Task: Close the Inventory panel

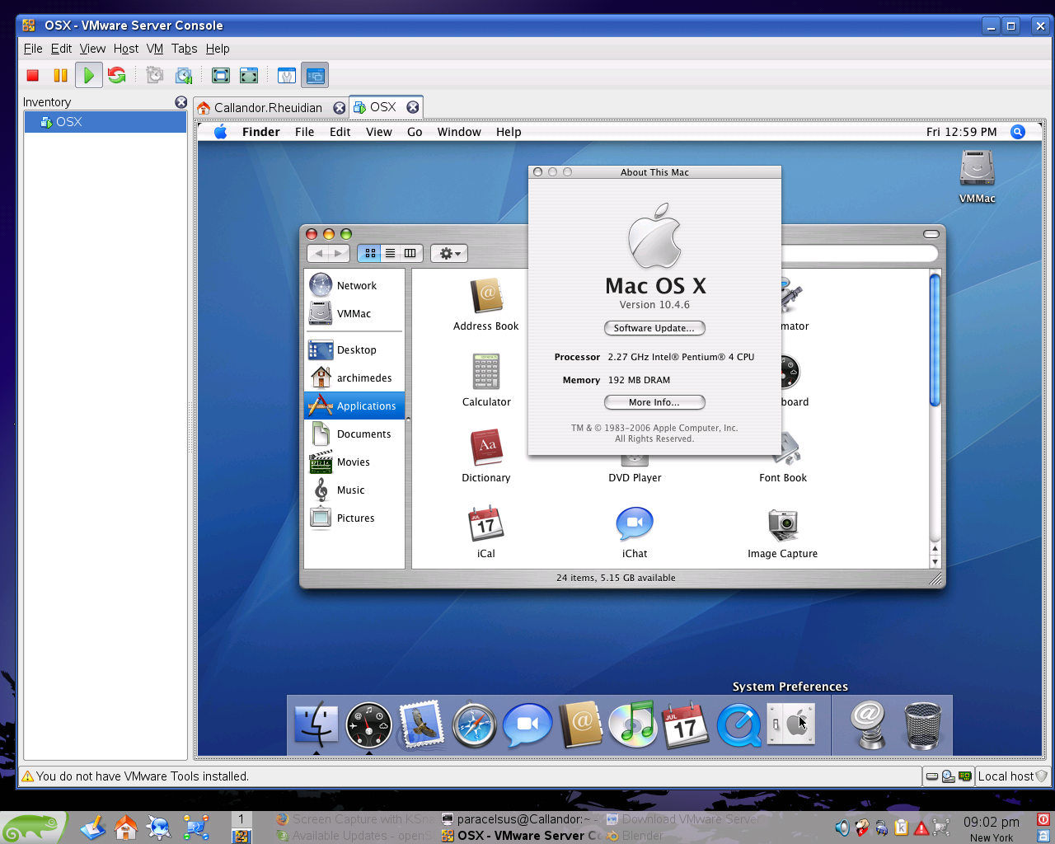Action: pyautogui.click(x=181, y=102)
